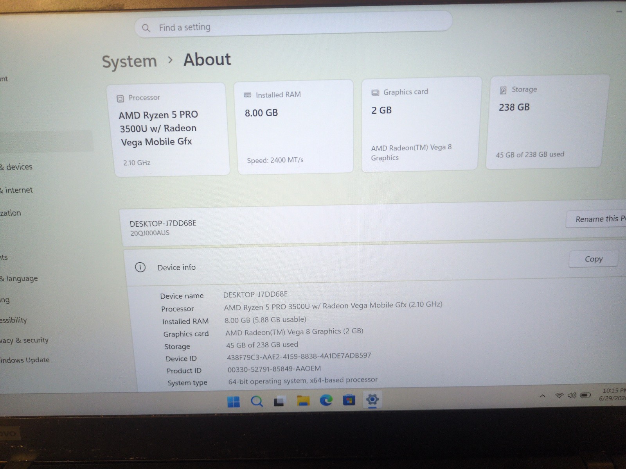Open the Graphics card tile showing 2 GB
Image resolution: width=626 pixels, height=469 pixels.
pyautogui.click(x=421, y=124)
